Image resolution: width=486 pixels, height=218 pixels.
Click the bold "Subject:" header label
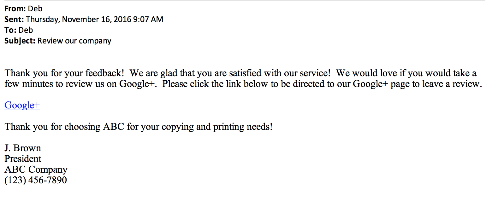[20, 41]
